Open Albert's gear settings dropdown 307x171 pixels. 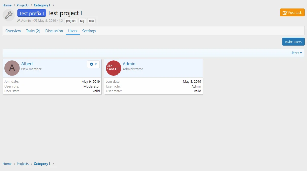[93, 64]
